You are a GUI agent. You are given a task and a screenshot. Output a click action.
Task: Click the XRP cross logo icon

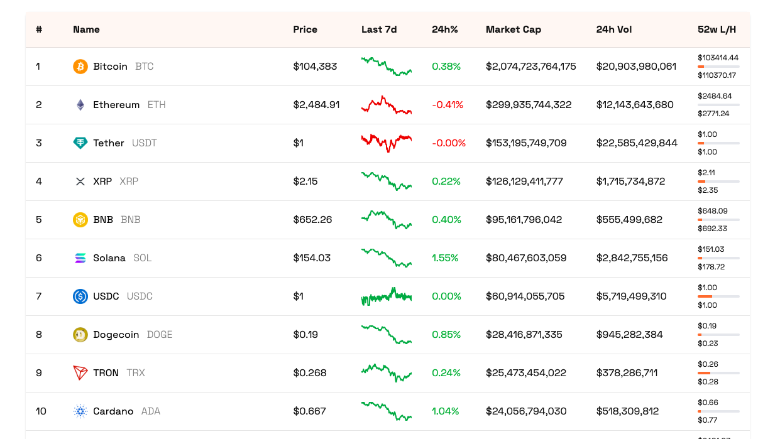80,182
